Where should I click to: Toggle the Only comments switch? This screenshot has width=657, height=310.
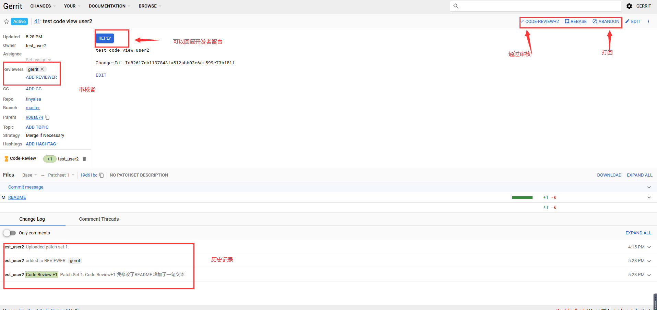10,233
